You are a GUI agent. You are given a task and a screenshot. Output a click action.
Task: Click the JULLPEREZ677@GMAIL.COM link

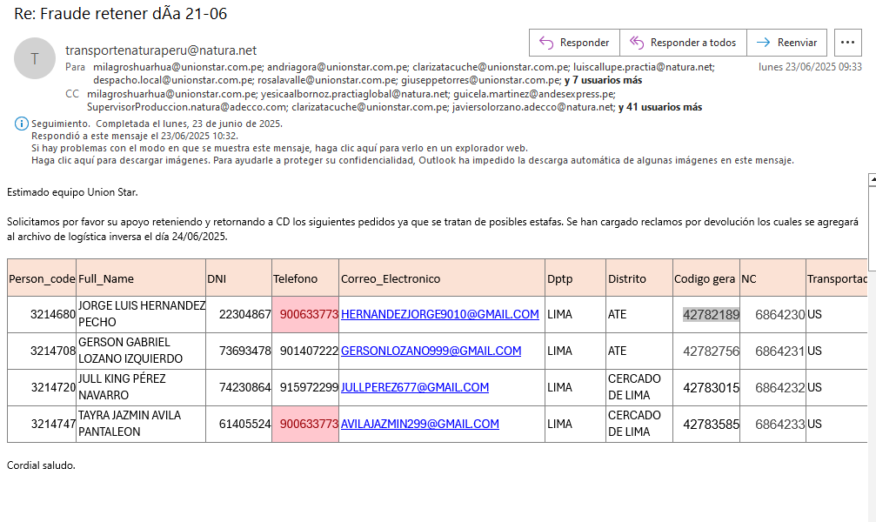click(x=414, y=387)
